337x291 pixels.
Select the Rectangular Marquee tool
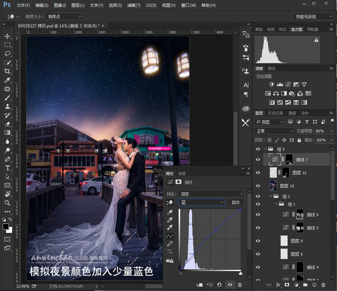pos(7,45)
